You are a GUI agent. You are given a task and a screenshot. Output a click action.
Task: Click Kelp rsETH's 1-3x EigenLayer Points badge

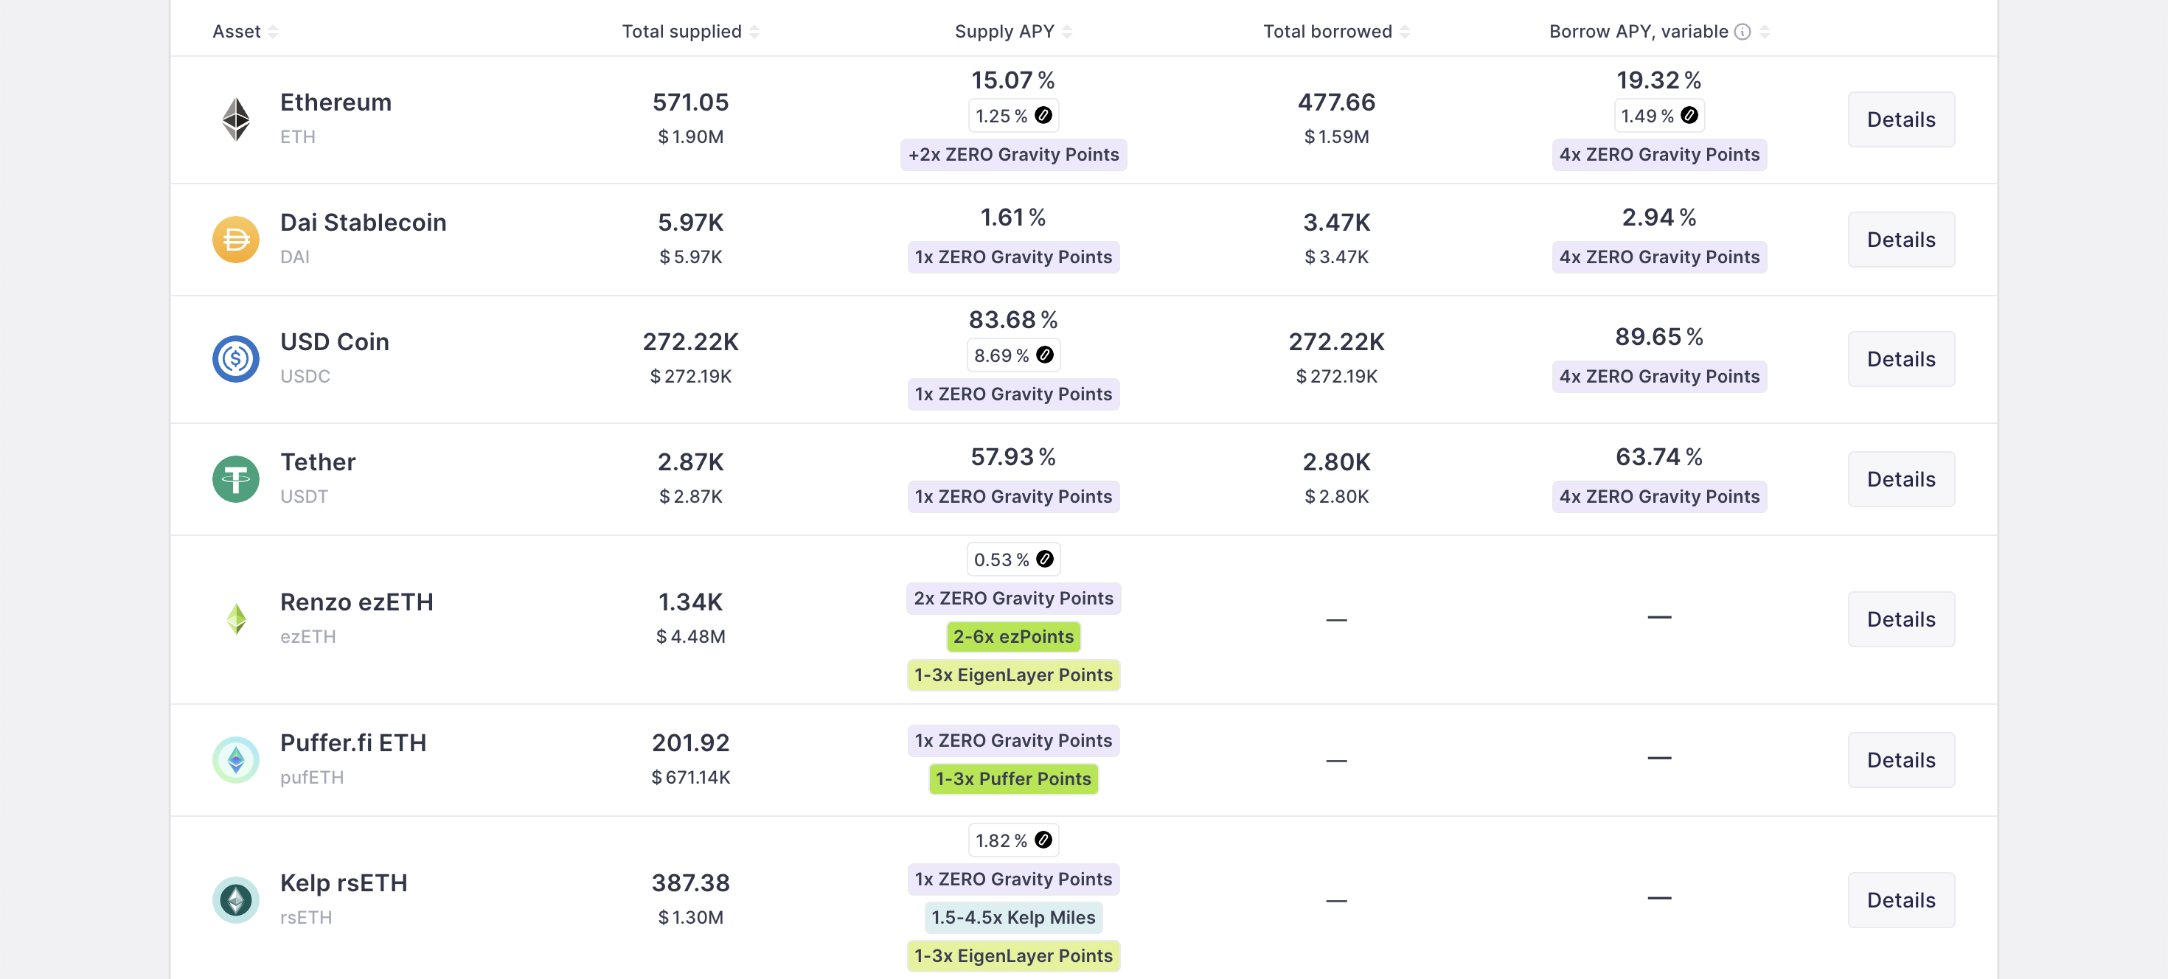[1013, 955]
